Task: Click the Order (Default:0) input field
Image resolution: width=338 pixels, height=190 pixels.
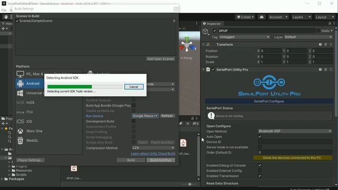Action: pyautogui.click(x=295, y=153)
